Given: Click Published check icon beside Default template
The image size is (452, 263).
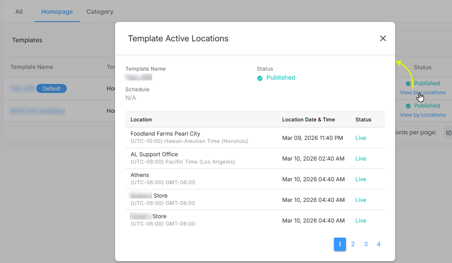Looking at the screenshot, I should [x=408, y=84].
